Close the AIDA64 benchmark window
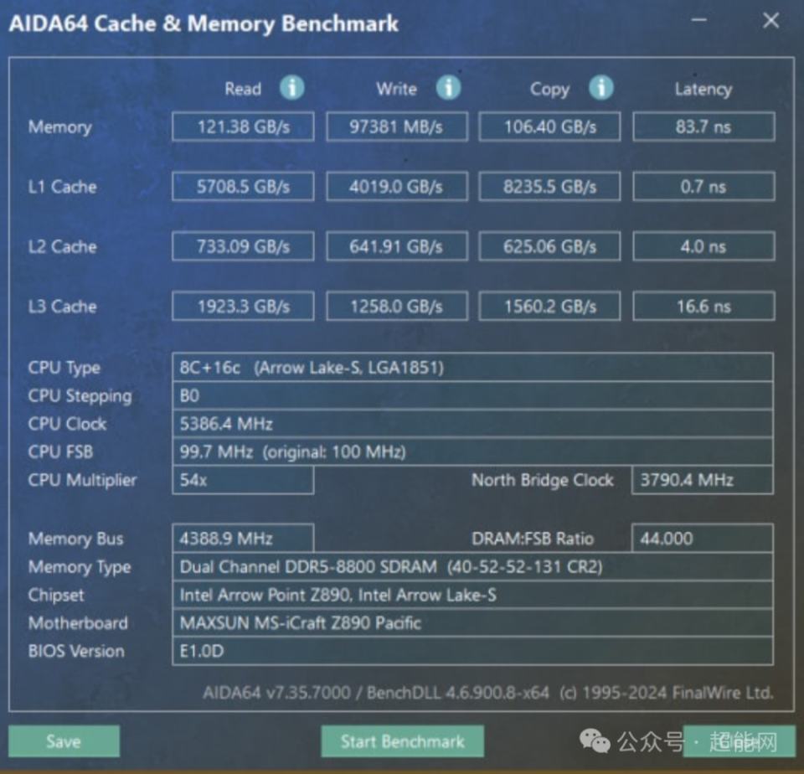Image resolution: width=804 pixels, height=774 pixels. 770,20
